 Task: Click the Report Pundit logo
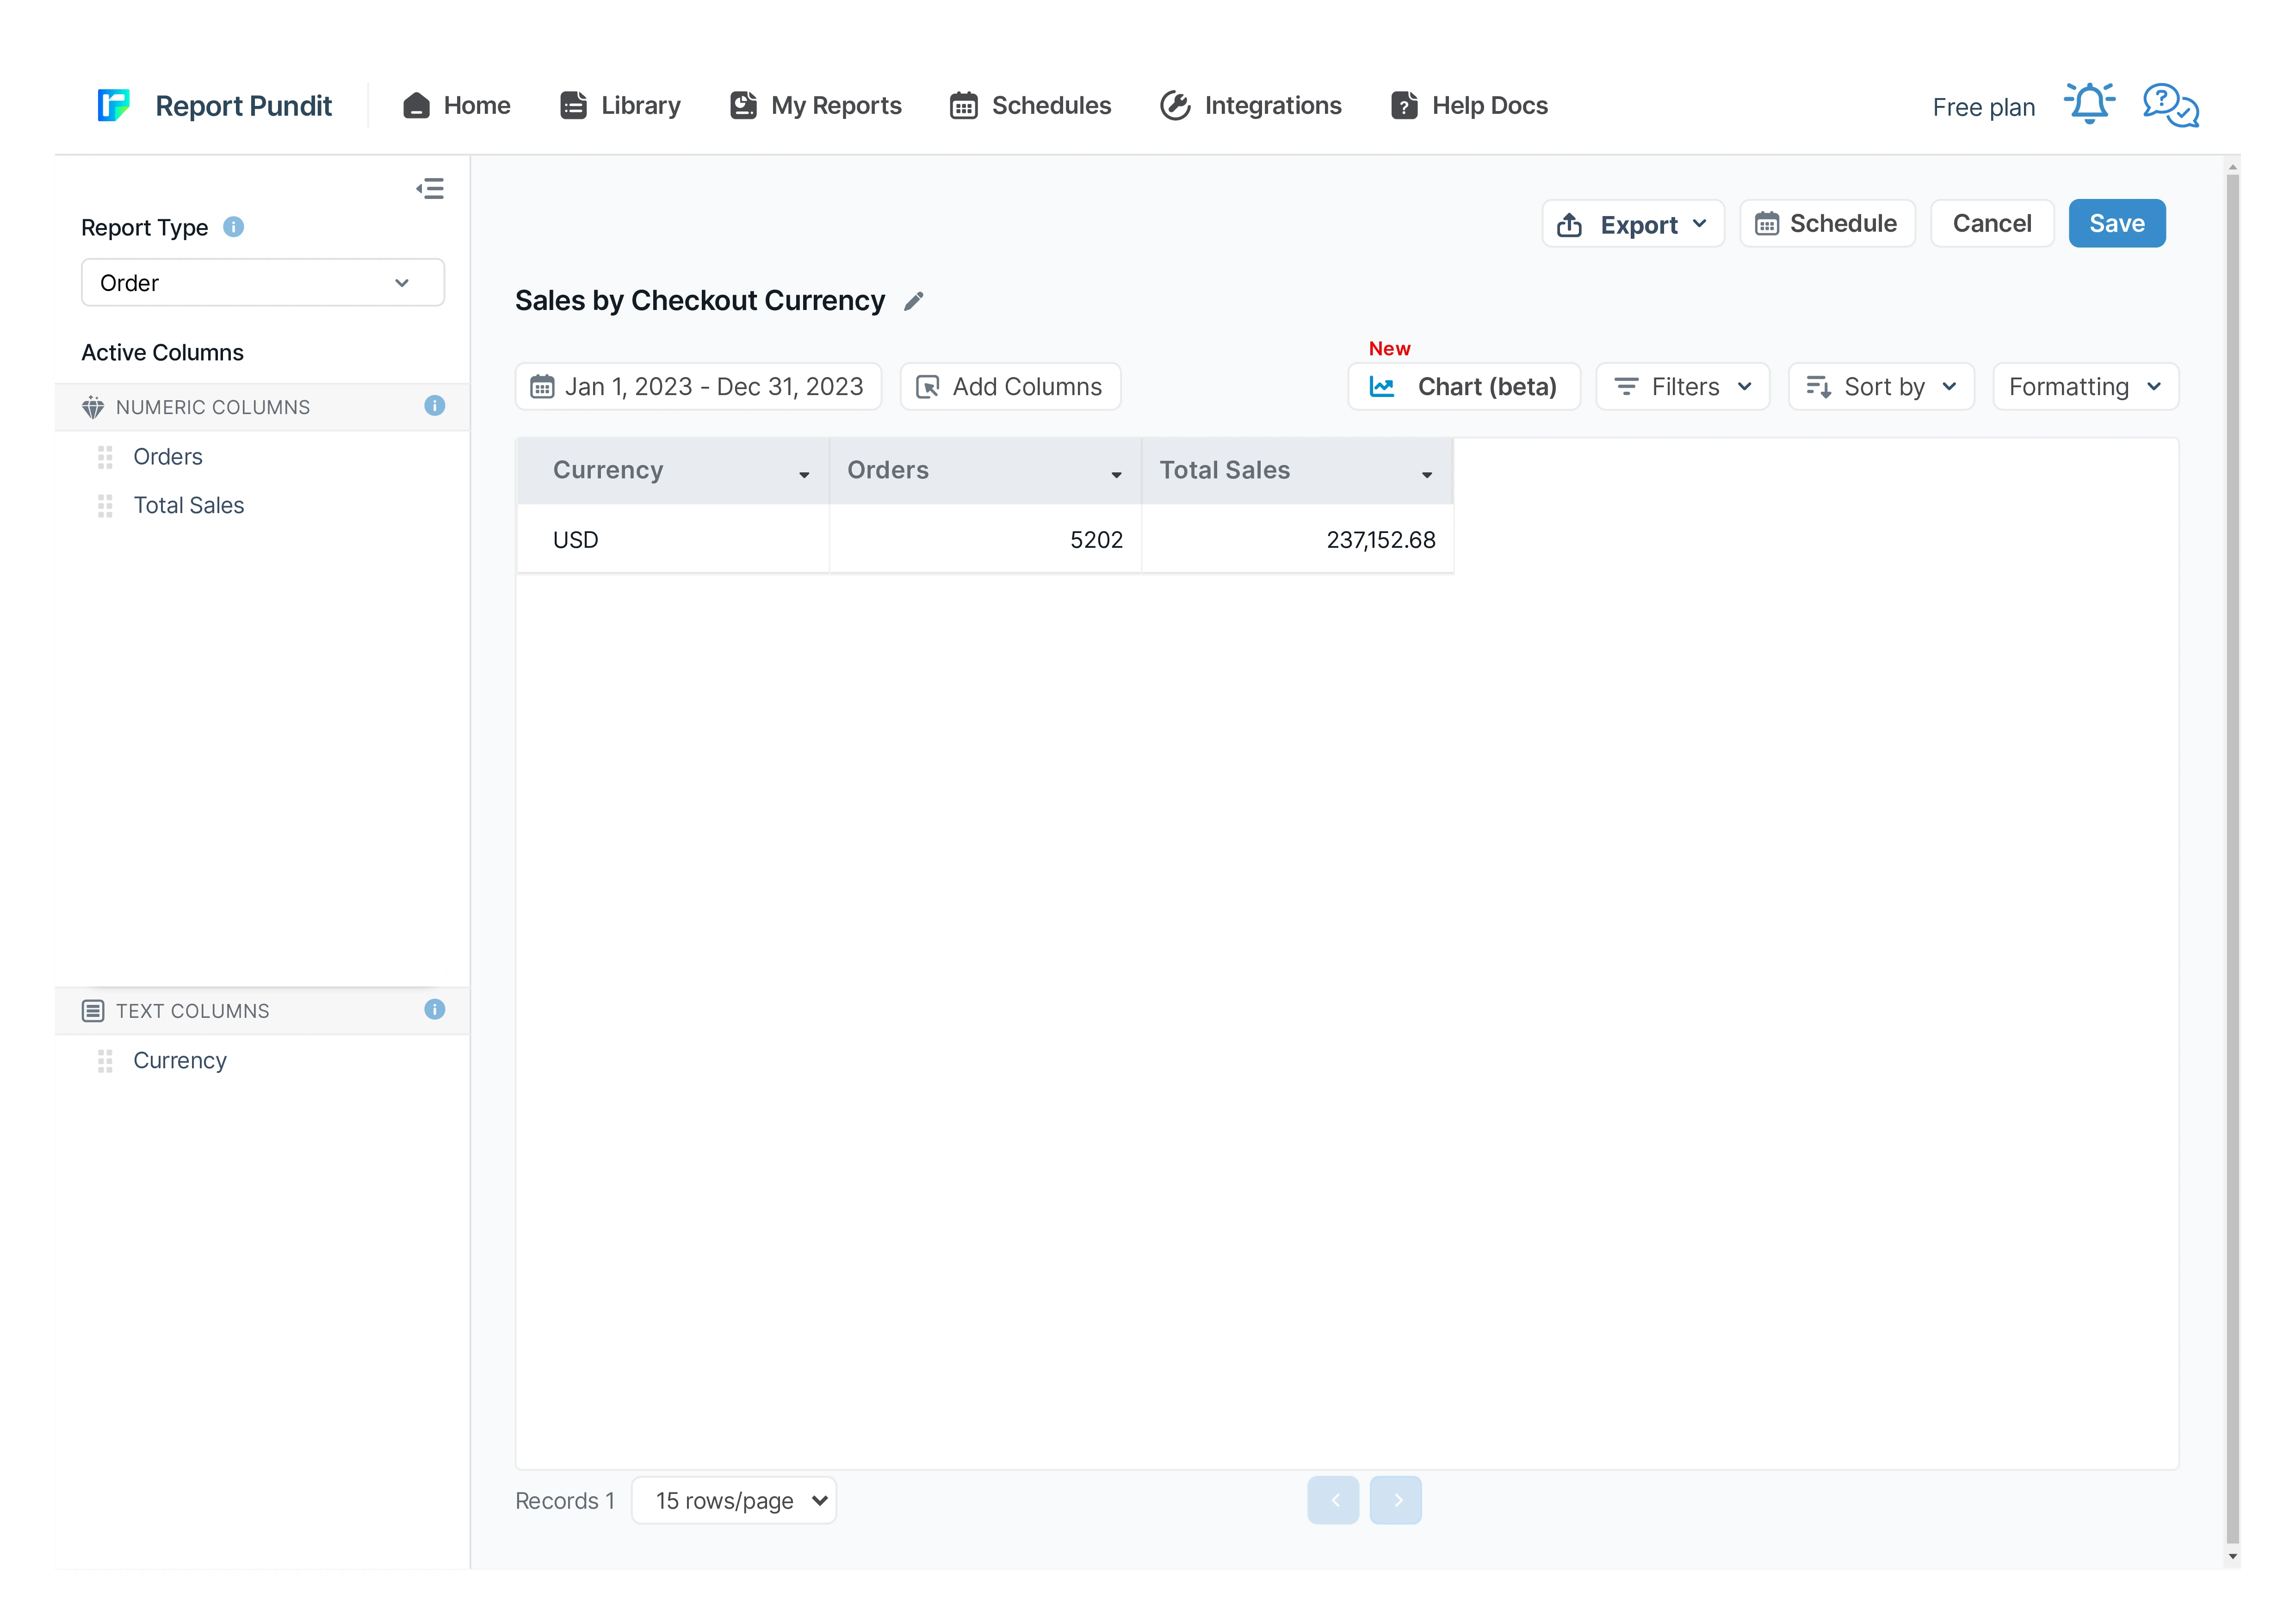coord(113,105)
